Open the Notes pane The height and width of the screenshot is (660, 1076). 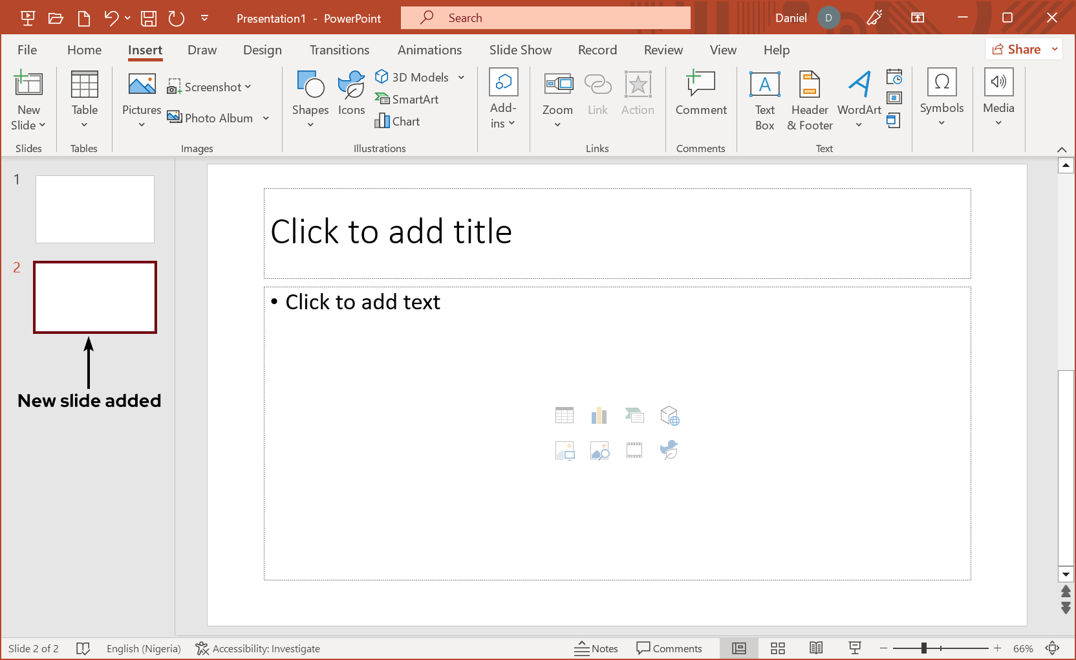click(596, 648)
